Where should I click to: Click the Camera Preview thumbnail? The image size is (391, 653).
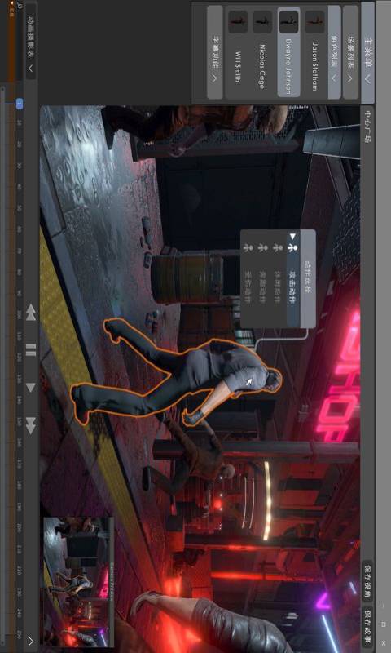point(78,582)
